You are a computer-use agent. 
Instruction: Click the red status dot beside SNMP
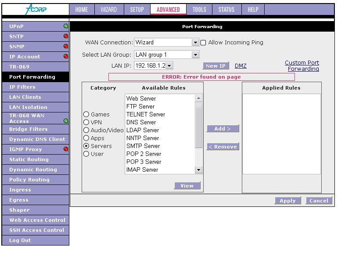[x=66, y=47]
